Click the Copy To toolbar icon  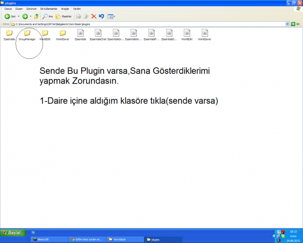pyautogui.click(x=86, y=16)
